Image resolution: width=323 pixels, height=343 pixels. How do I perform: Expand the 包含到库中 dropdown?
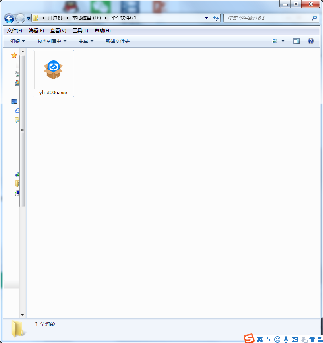point(52,41)
